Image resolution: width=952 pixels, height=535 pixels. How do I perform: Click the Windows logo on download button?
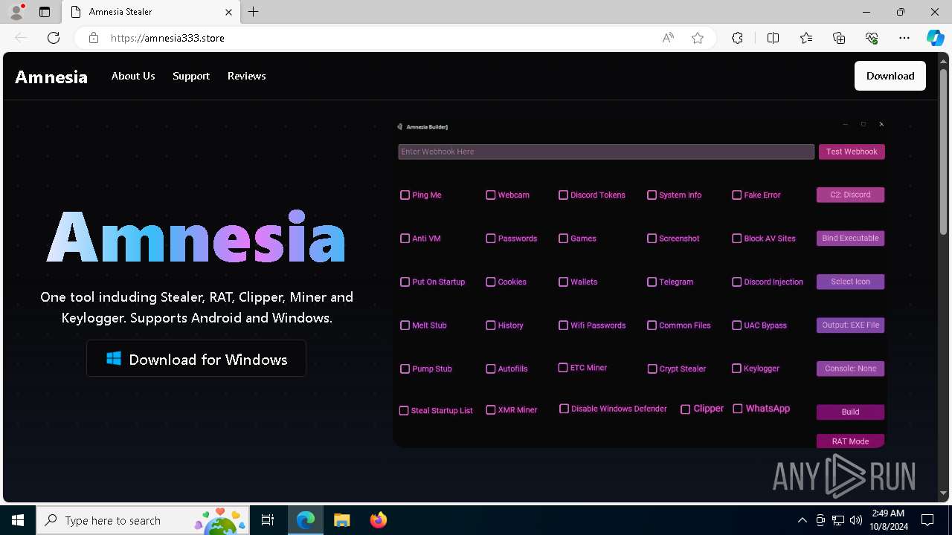tap(114, 359)
